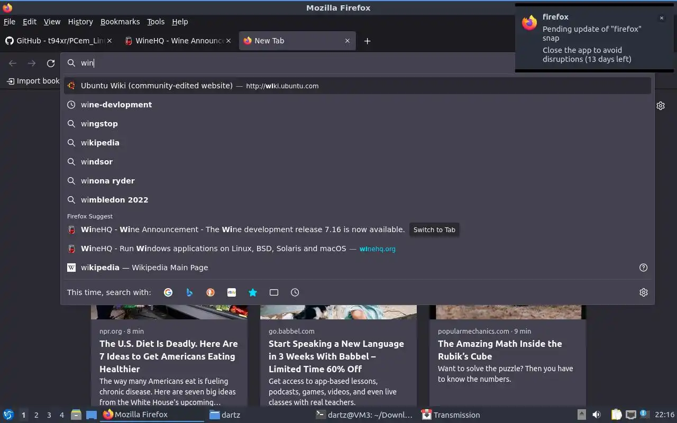The image size is (677, 423).
Task: Open the Lubuntu start menu
Action: (8, 415)
